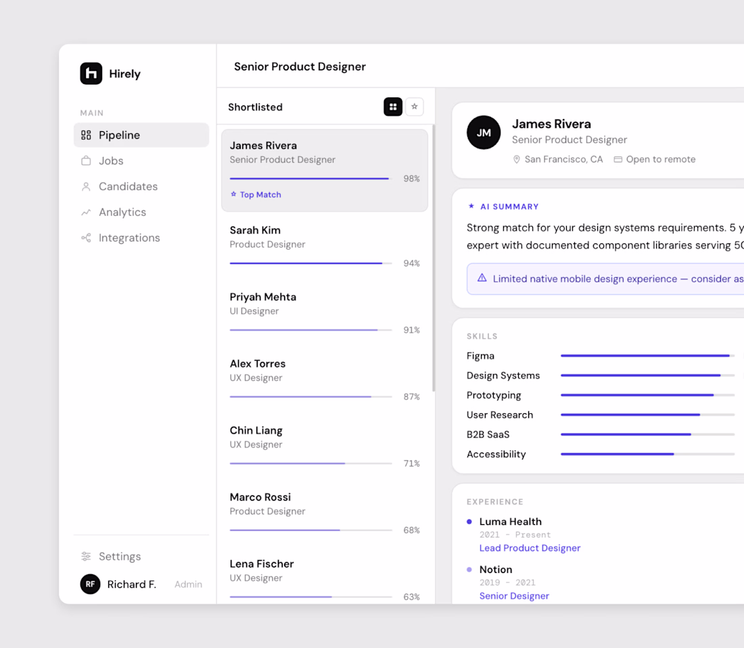Click the Top Match star icon
Image resolution: width=744 pixels, height=648 pixels.
coord(233,194)
